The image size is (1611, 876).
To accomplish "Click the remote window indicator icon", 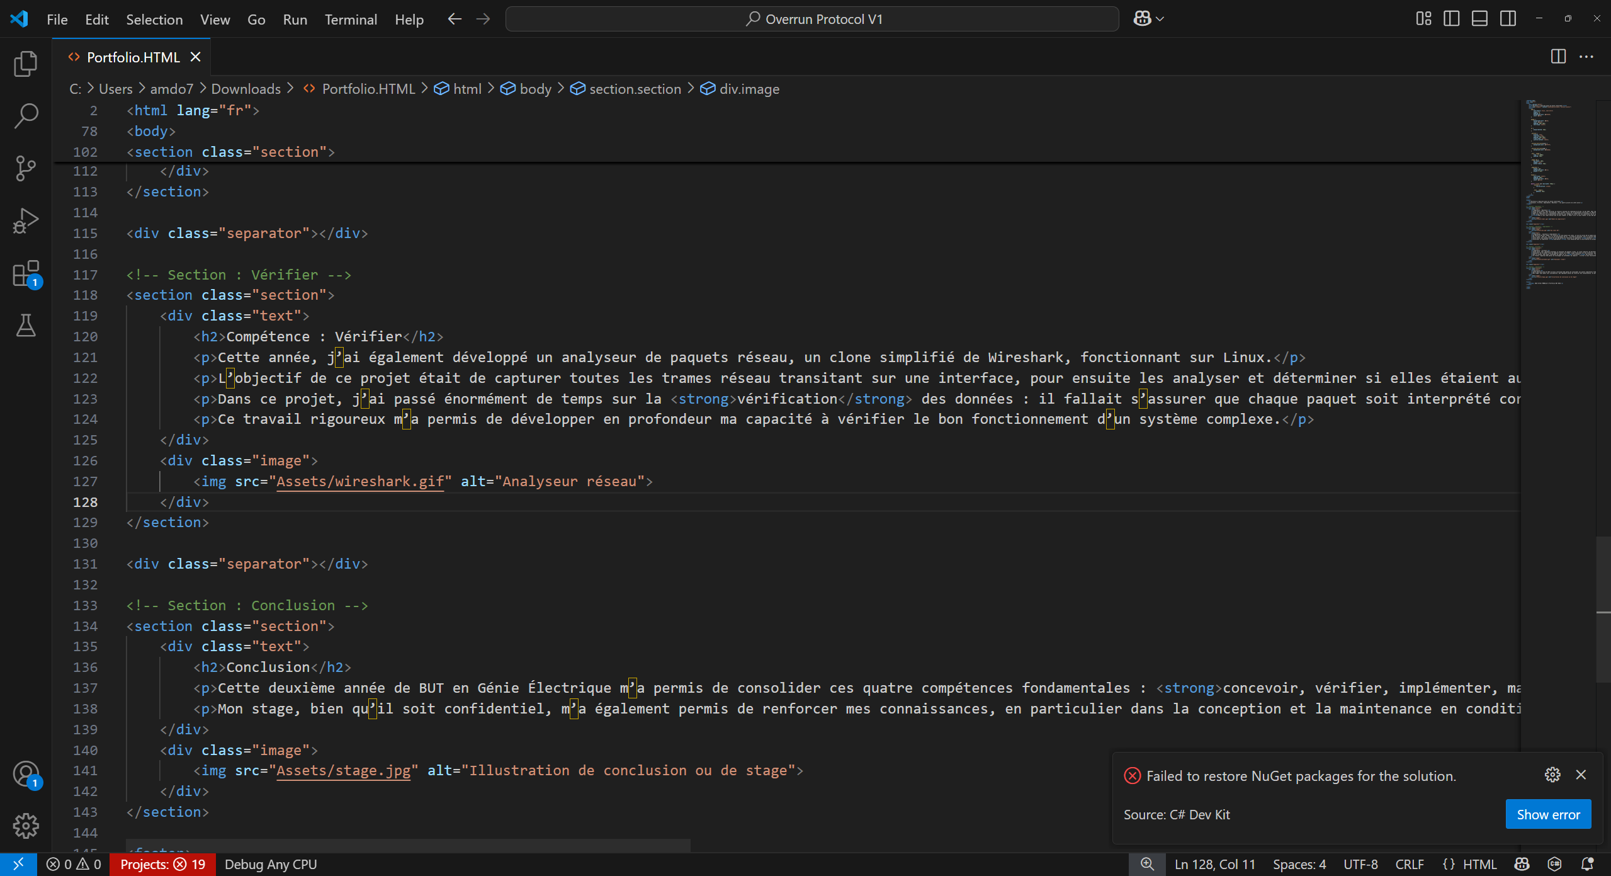I will tap(18, 865).
